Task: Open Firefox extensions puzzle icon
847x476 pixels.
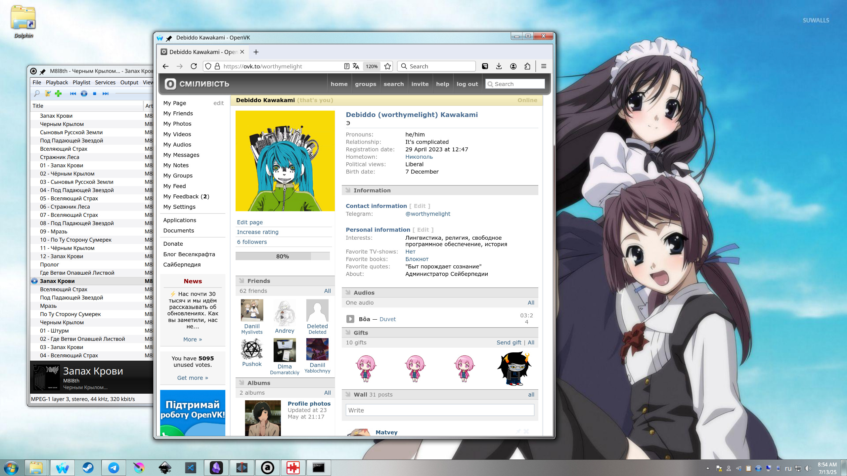Action: [527, 66]
